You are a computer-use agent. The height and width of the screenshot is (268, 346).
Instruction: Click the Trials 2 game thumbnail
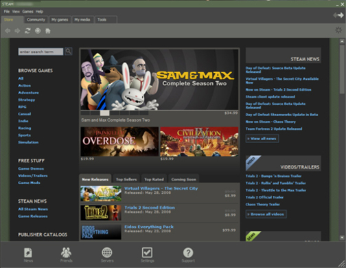pyautogui.click(x=101, y=212)
